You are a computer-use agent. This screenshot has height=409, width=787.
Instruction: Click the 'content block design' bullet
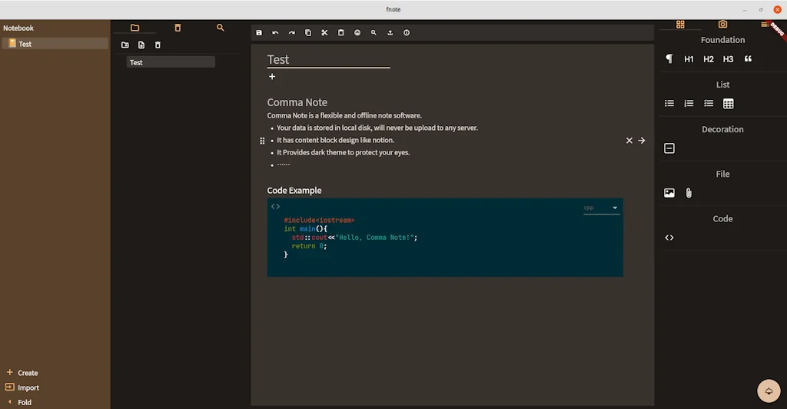pyautogui.click(x=335, y=141)
